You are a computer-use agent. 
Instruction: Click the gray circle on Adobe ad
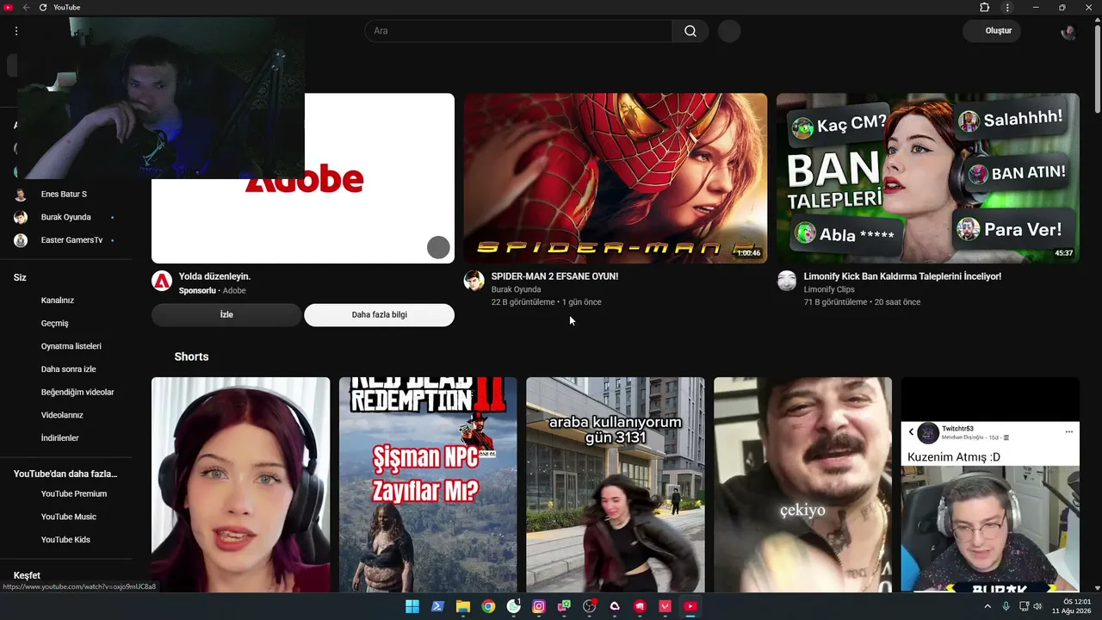click(438, 248)
